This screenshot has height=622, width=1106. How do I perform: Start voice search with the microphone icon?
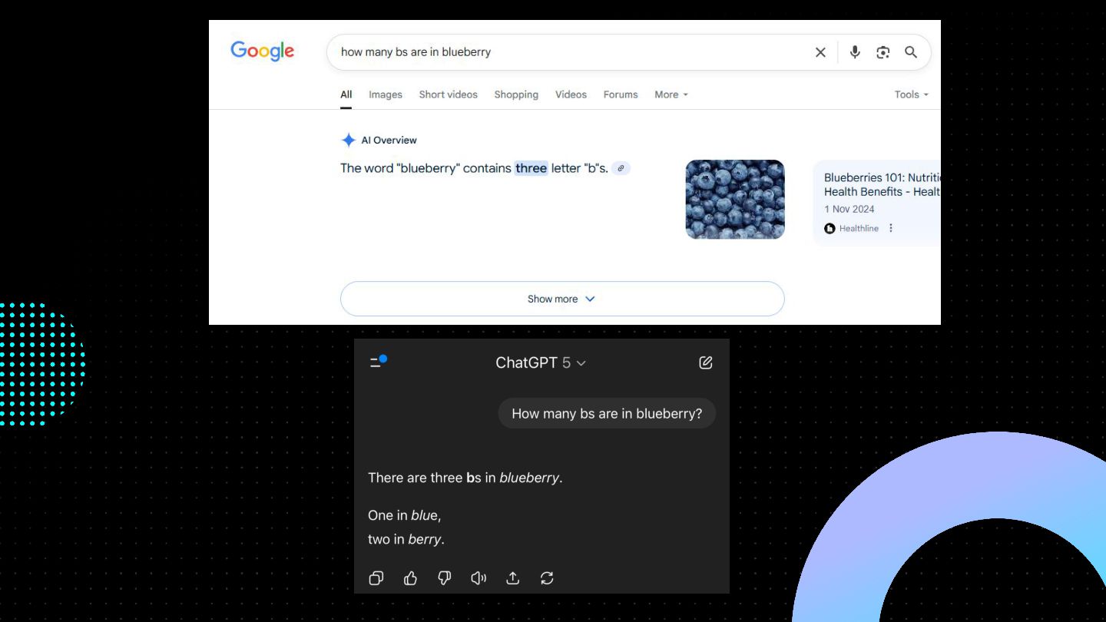855,52
